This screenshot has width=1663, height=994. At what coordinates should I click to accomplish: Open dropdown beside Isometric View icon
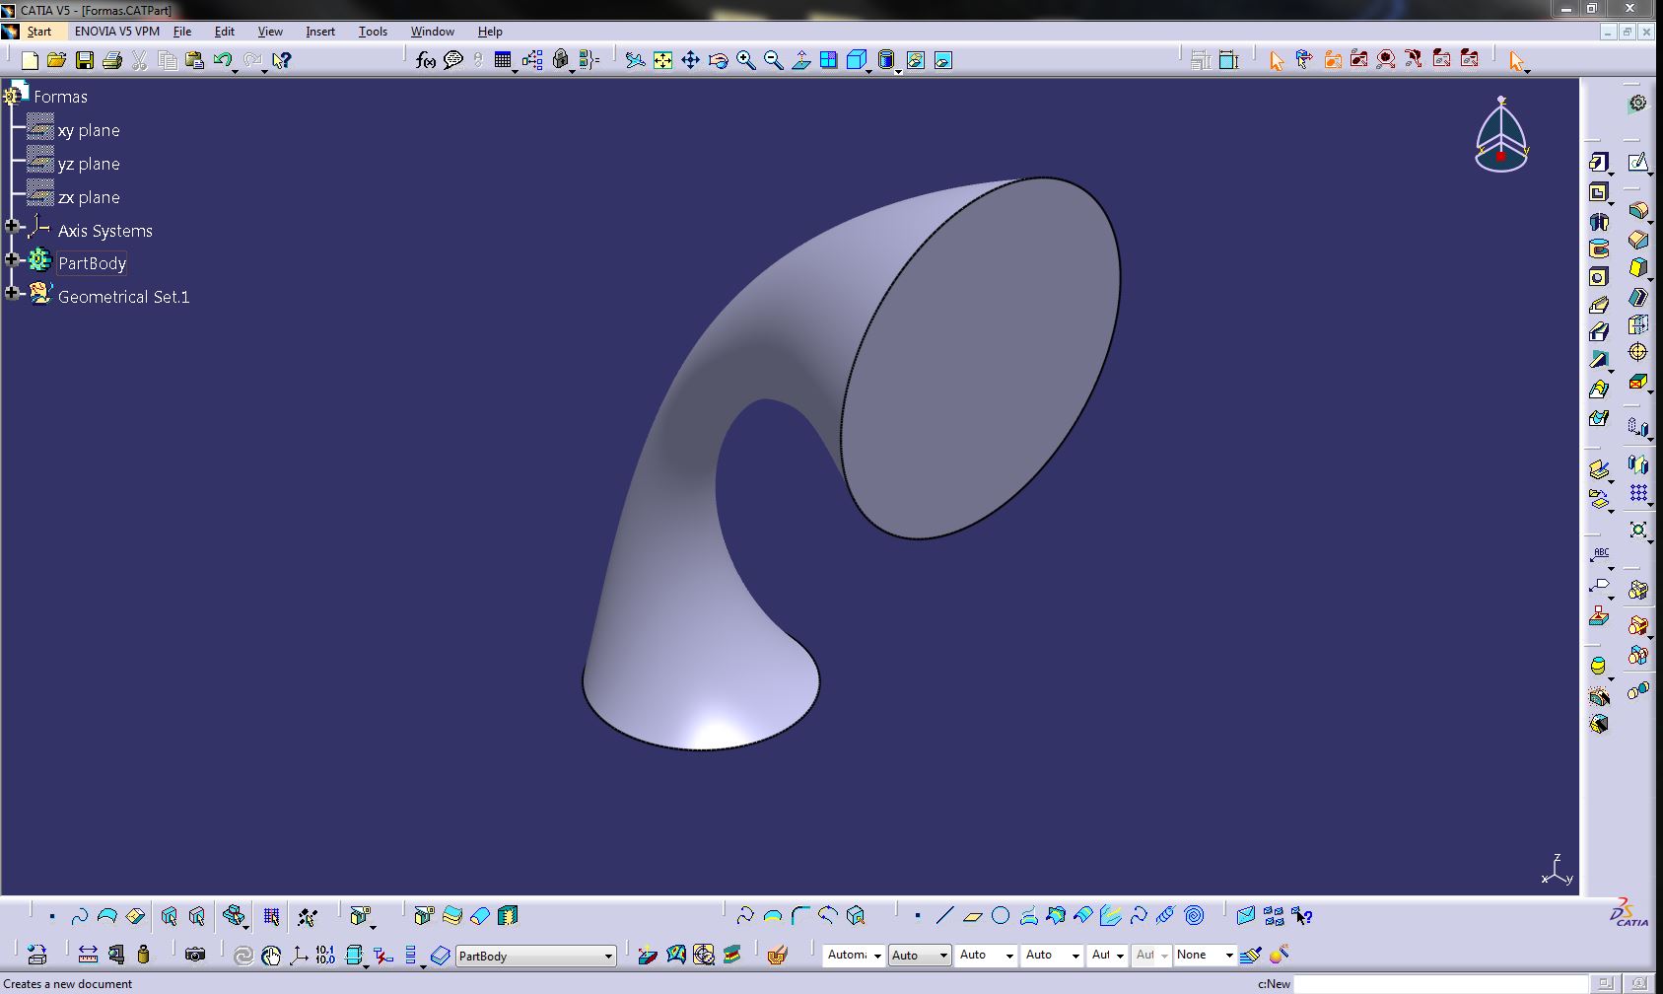868,71
